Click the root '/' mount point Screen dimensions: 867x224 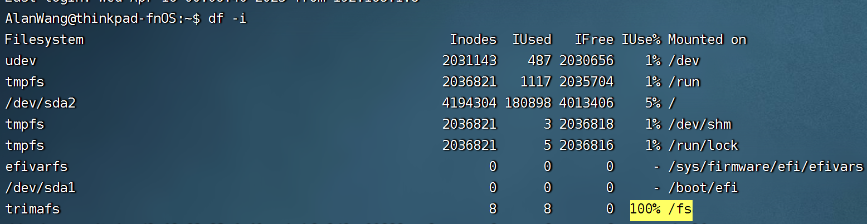pos(672,103)
